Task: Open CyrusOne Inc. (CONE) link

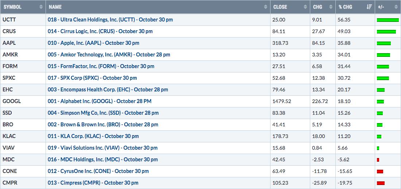Action: (98, 171)
